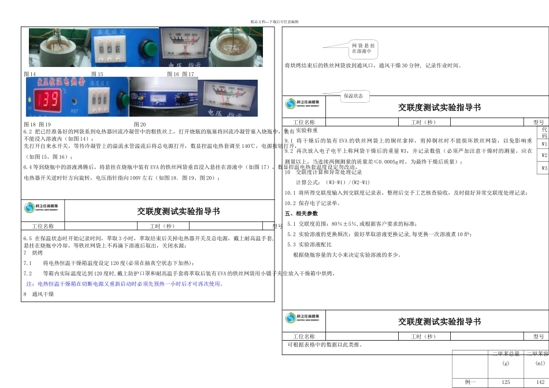
Task: Select the figure caption 图14
Action: 29,74
